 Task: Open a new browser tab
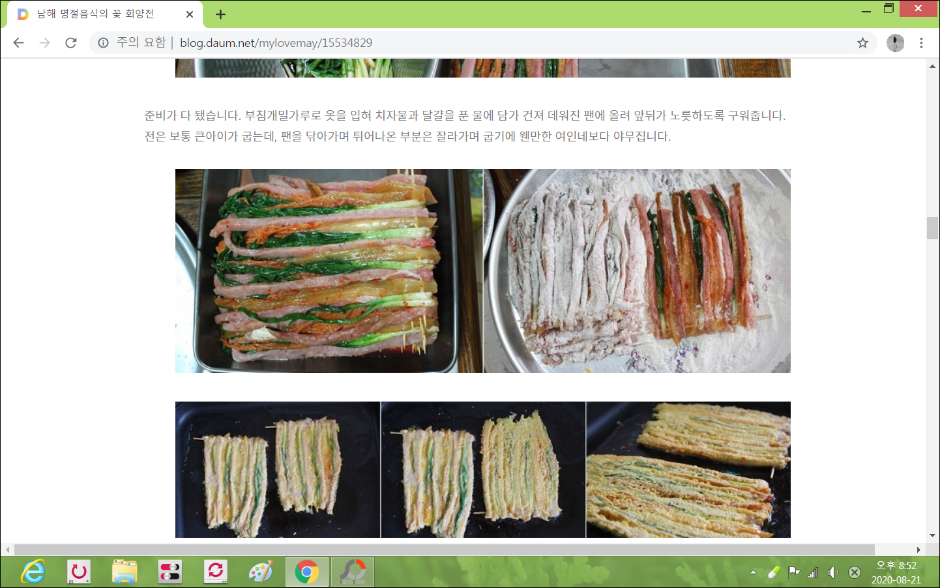(220, 14)
